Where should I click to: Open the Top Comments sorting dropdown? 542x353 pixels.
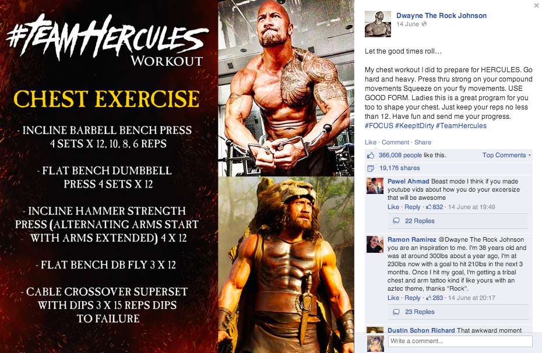click(x=506, y=155)
